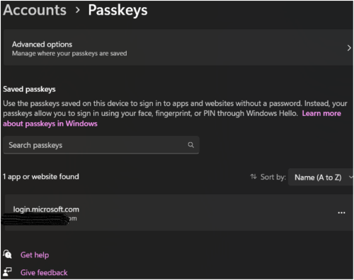The width and height of the screenshot is (354, 280).
Task: Open Advanced options for passkeys
Action: (178, 48)
